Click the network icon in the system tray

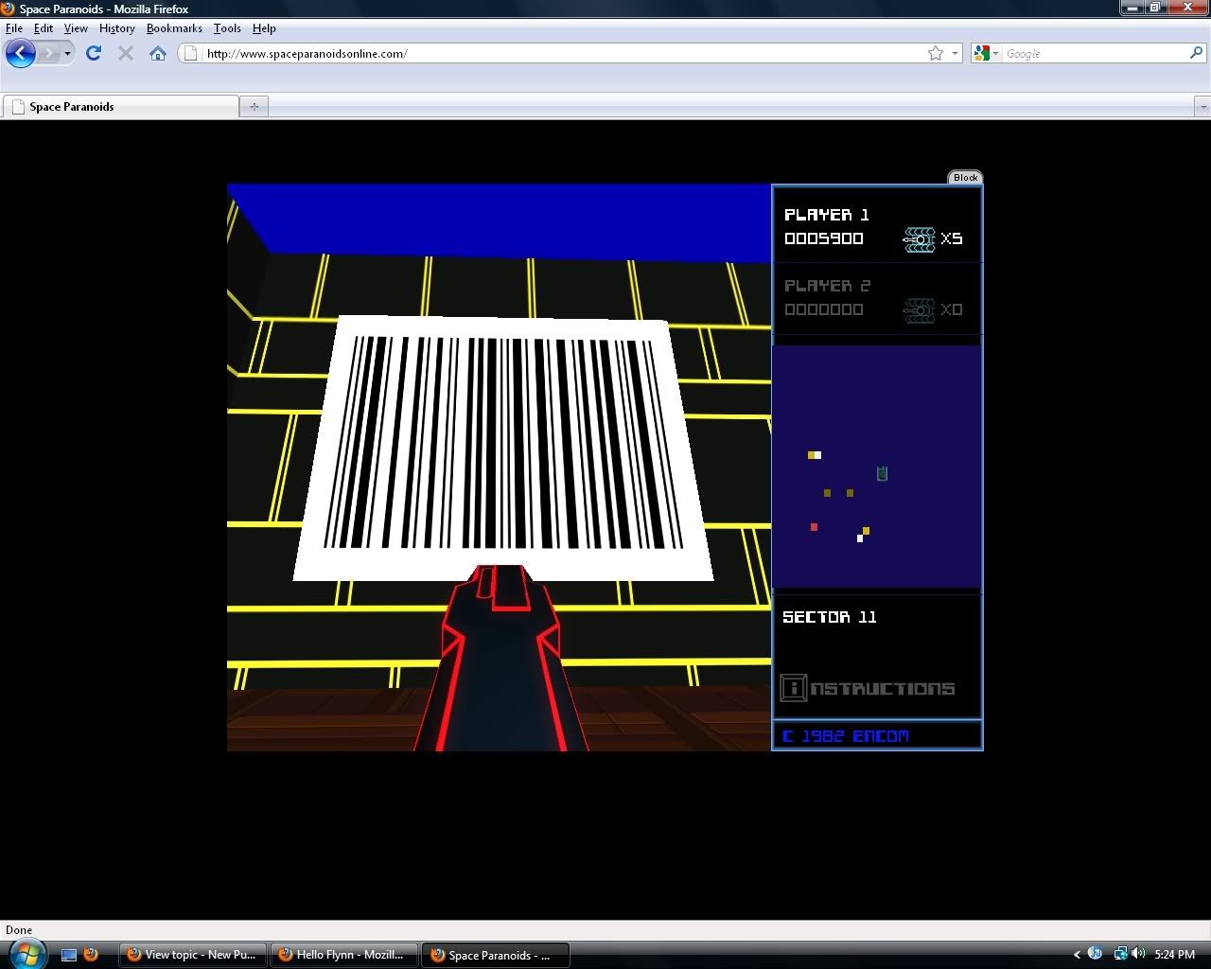[x=1120, y=954]
